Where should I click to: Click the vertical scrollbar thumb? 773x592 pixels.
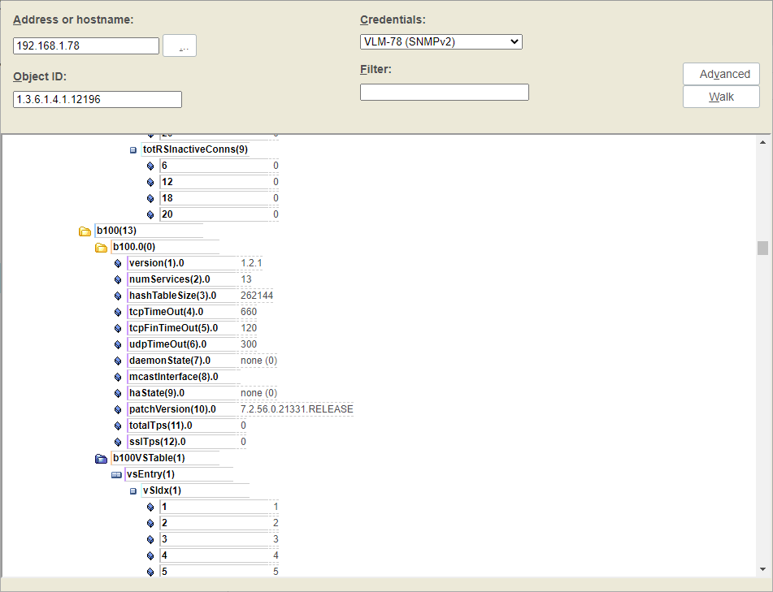pos(762,248)
